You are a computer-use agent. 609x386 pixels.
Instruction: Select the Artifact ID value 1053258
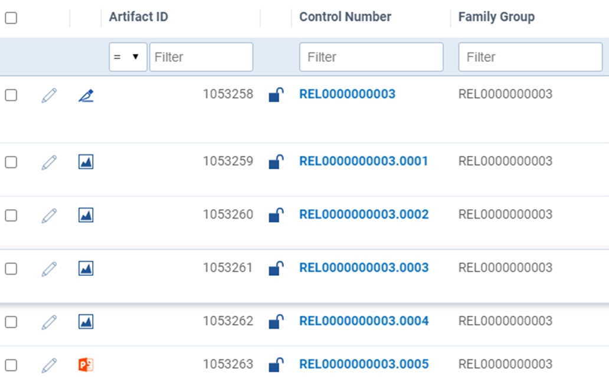(228, 94)
